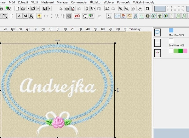Click the Save floppy disk icon
This screenshot has width=189, height=138.
pyautogui.click(x=45, y=9)
